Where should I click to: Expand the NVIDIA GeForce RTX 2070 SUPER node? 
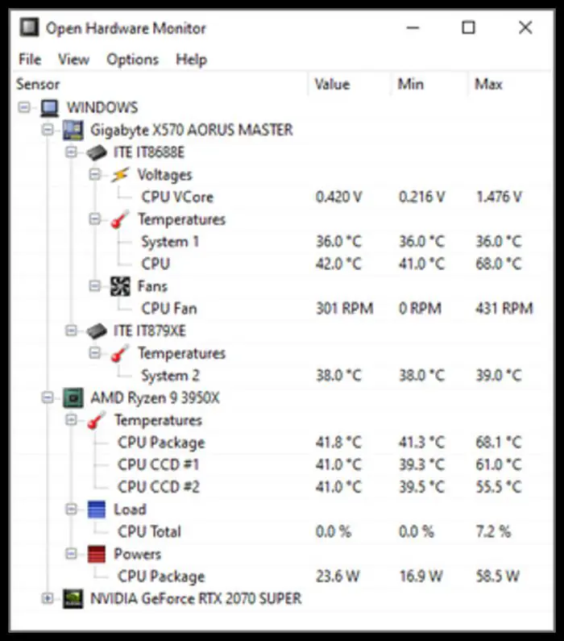tap(48, 598)
